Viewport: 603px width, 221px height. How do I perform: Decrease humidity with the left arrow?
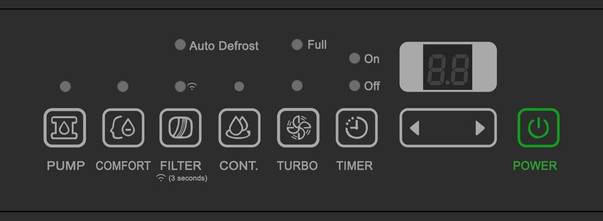[x=415, y=129]
